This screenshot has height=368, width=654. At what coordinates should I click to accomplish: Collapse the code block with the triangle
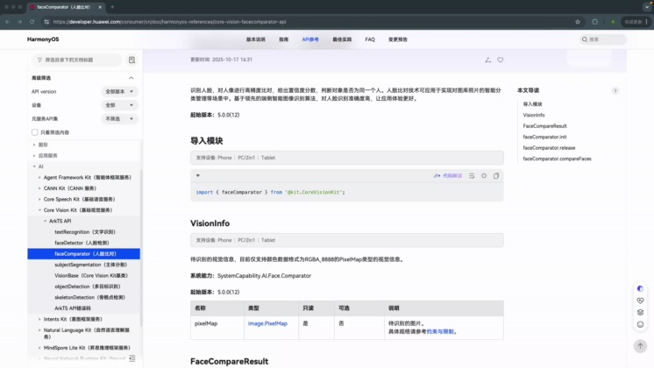197,175
